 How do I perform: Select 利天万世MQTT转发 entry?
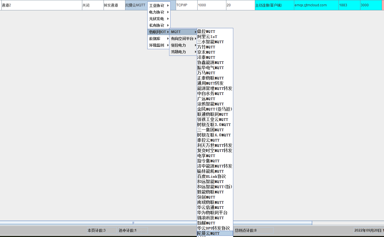pyautogui.click(x=215, y=146)
